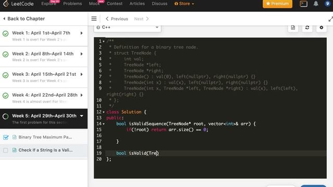Open Articles page
333x187 pixels.
coord(137,4)
